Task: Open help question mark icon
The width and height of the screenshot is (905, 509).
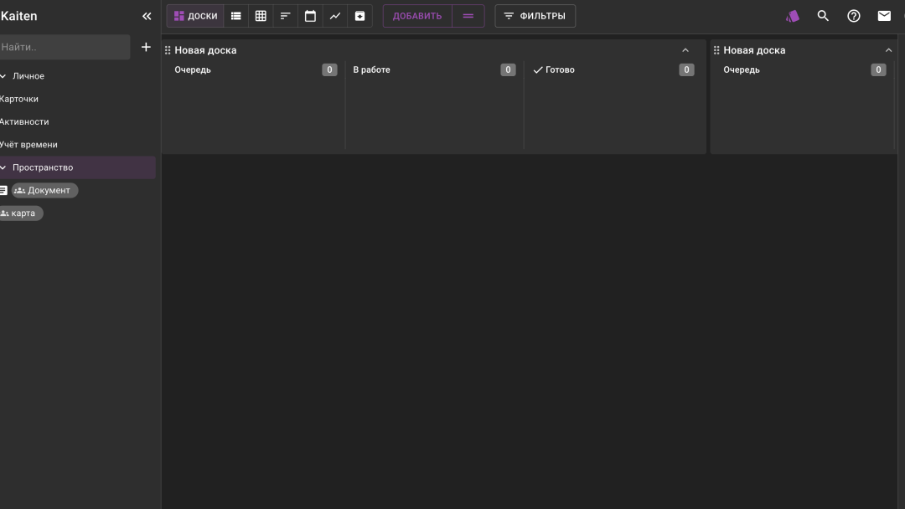Action: point(854,16)
